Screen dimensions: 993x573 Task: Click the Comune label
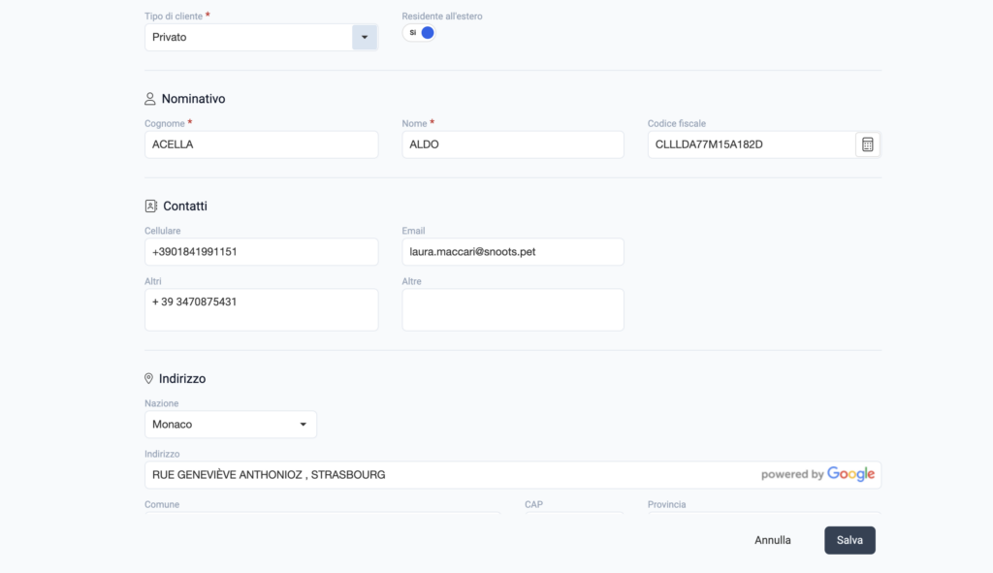[x=162, y=504]
